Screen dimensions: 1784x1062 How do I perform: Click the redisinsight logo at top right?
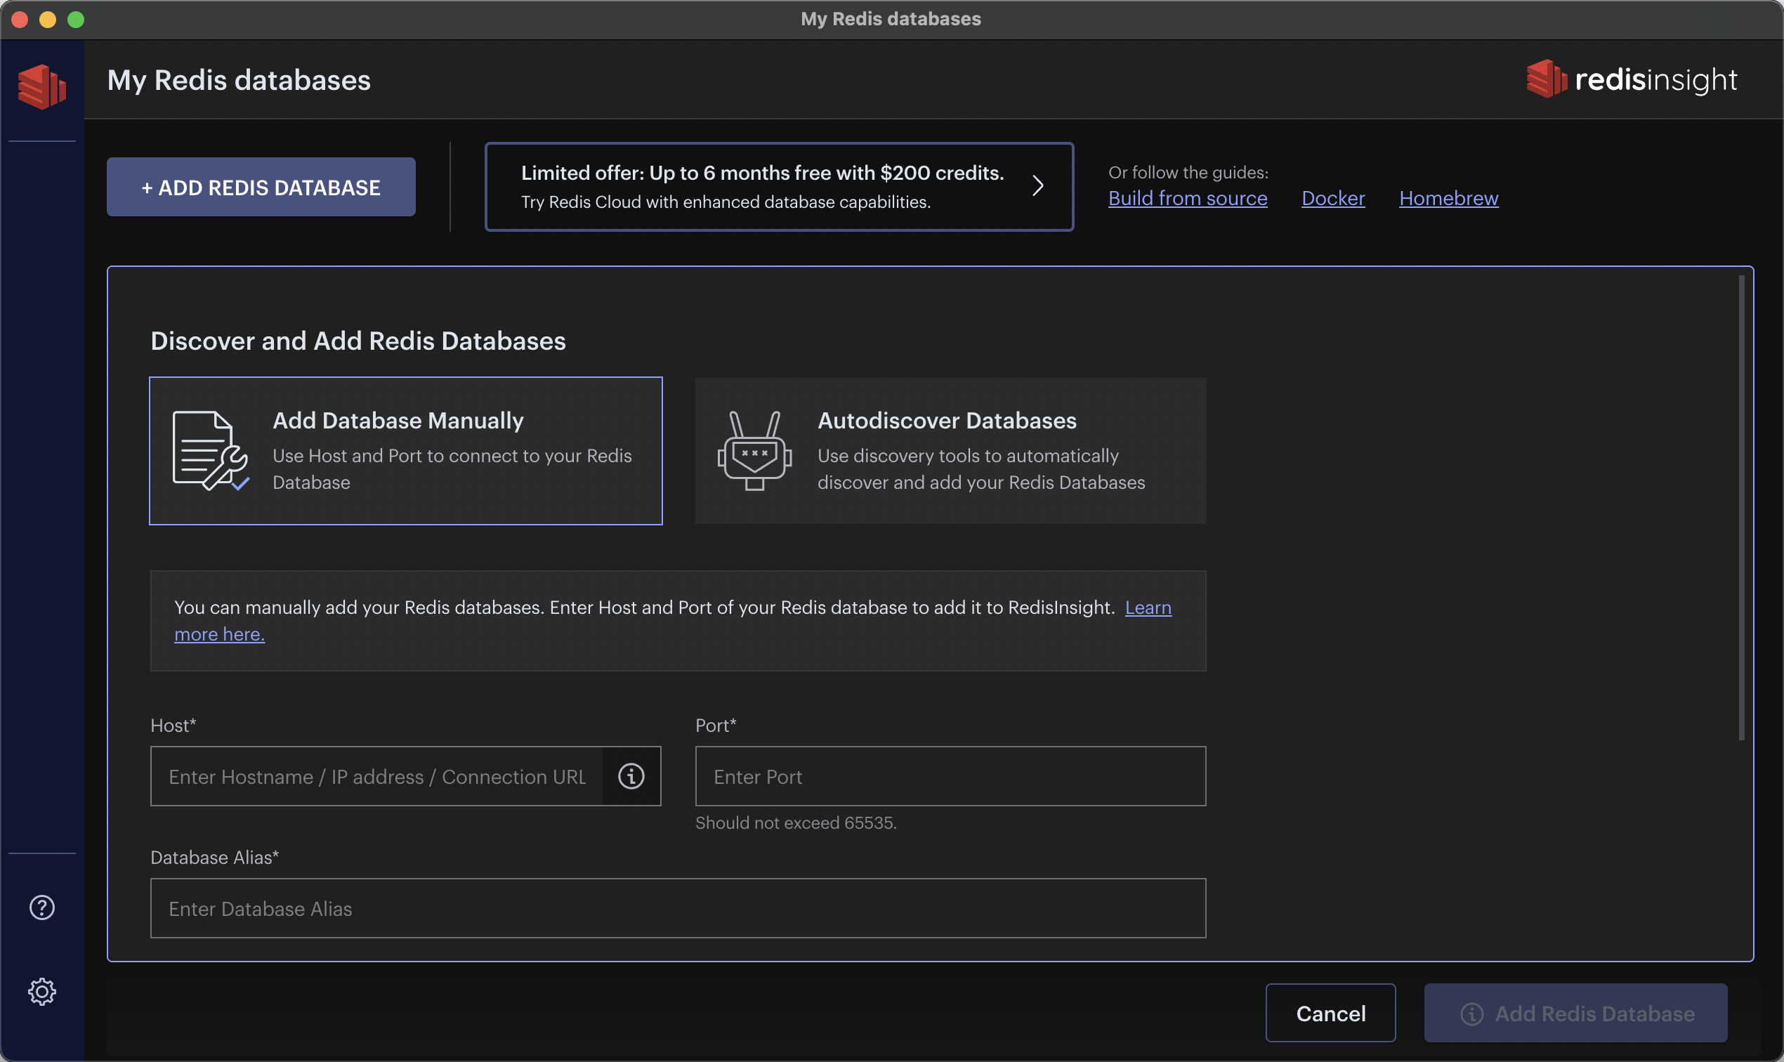click(x=1631, y=79)
